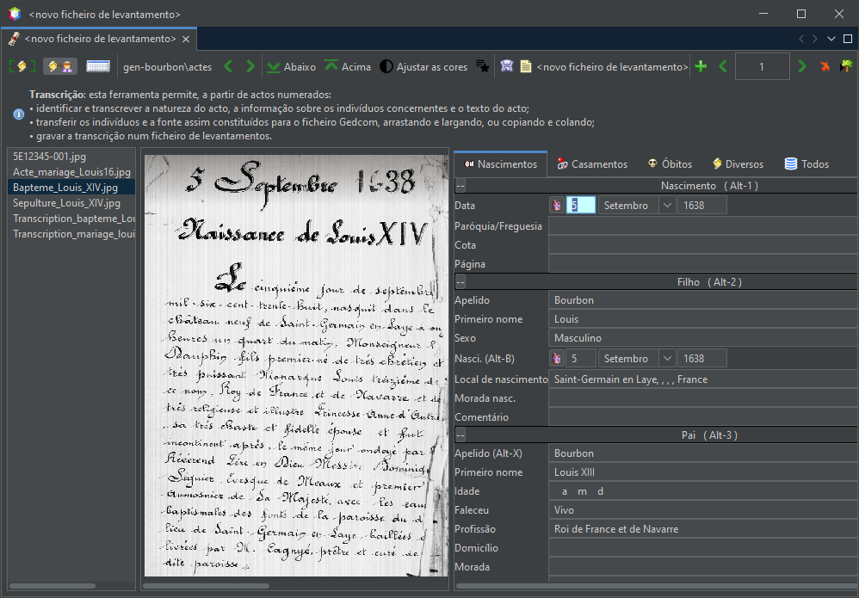Click the record number field showing 1

[762, 67]
